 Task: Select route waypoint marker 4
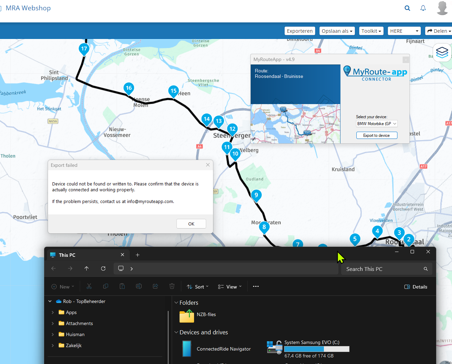coord(377,231)
